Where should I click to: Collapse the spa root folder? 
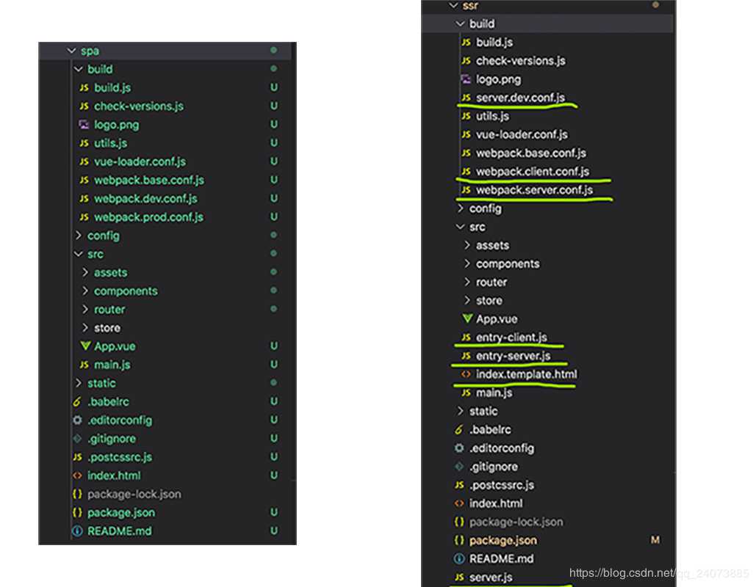pyautogui.click(x=71, y=51)
